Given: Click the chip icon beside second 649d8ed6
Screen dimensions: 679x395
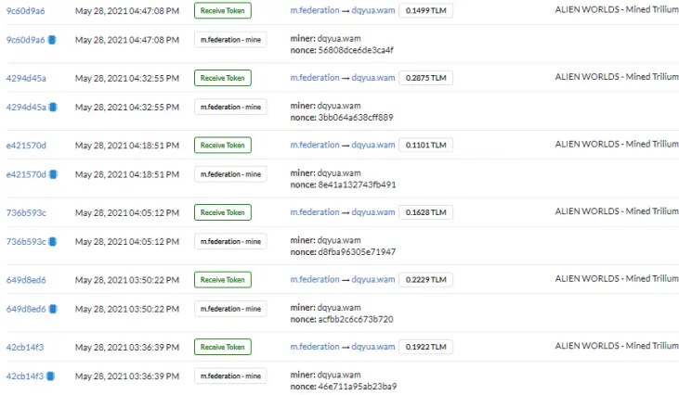Looking at the screenshot, I should click(53, 309).
